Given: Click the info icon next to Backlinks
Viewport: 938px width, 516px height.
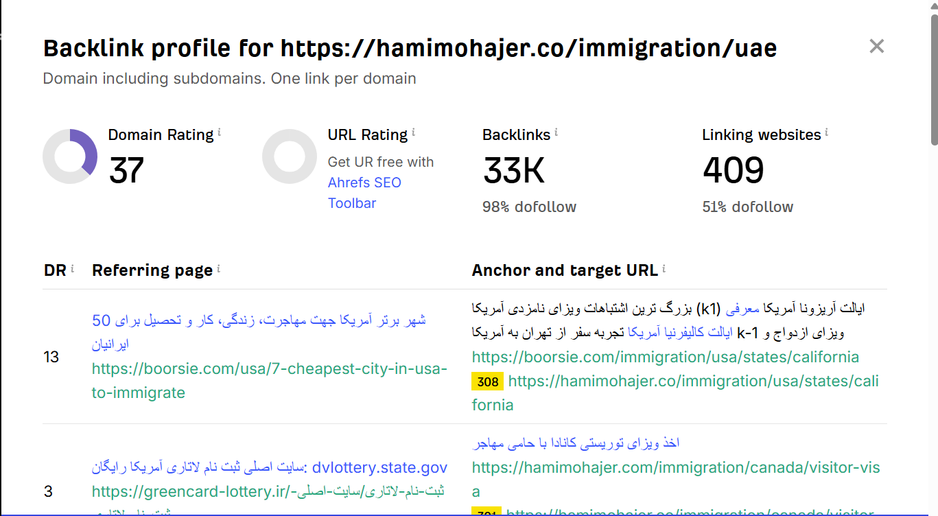Looking at the screenshot, I should point(556,132).
